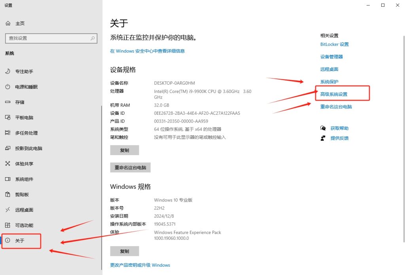Screen dimensions: 405x275
Task: Click the sidebar vertical scrollbar
Action: pos(102,188)
